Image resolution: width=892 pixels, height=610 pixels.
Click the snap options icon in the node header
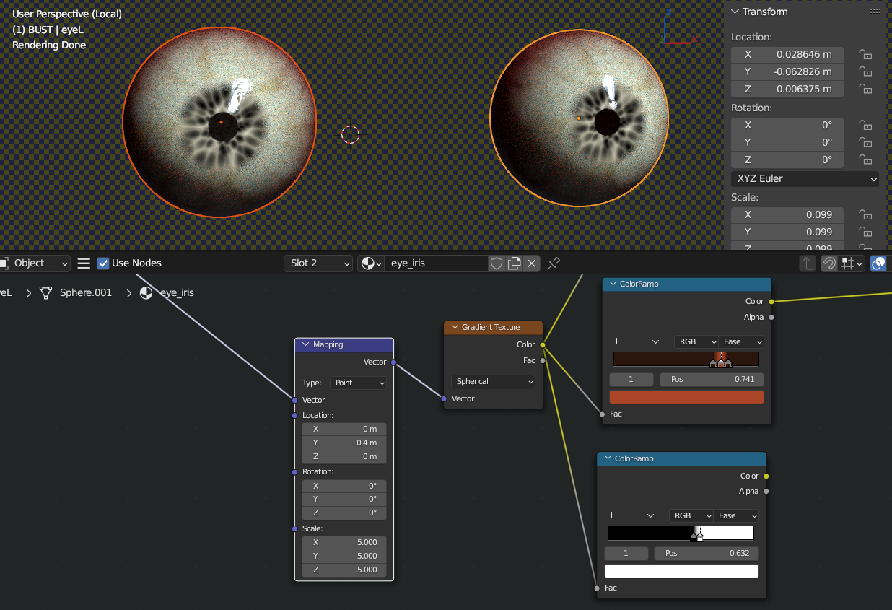coord(851,263)
